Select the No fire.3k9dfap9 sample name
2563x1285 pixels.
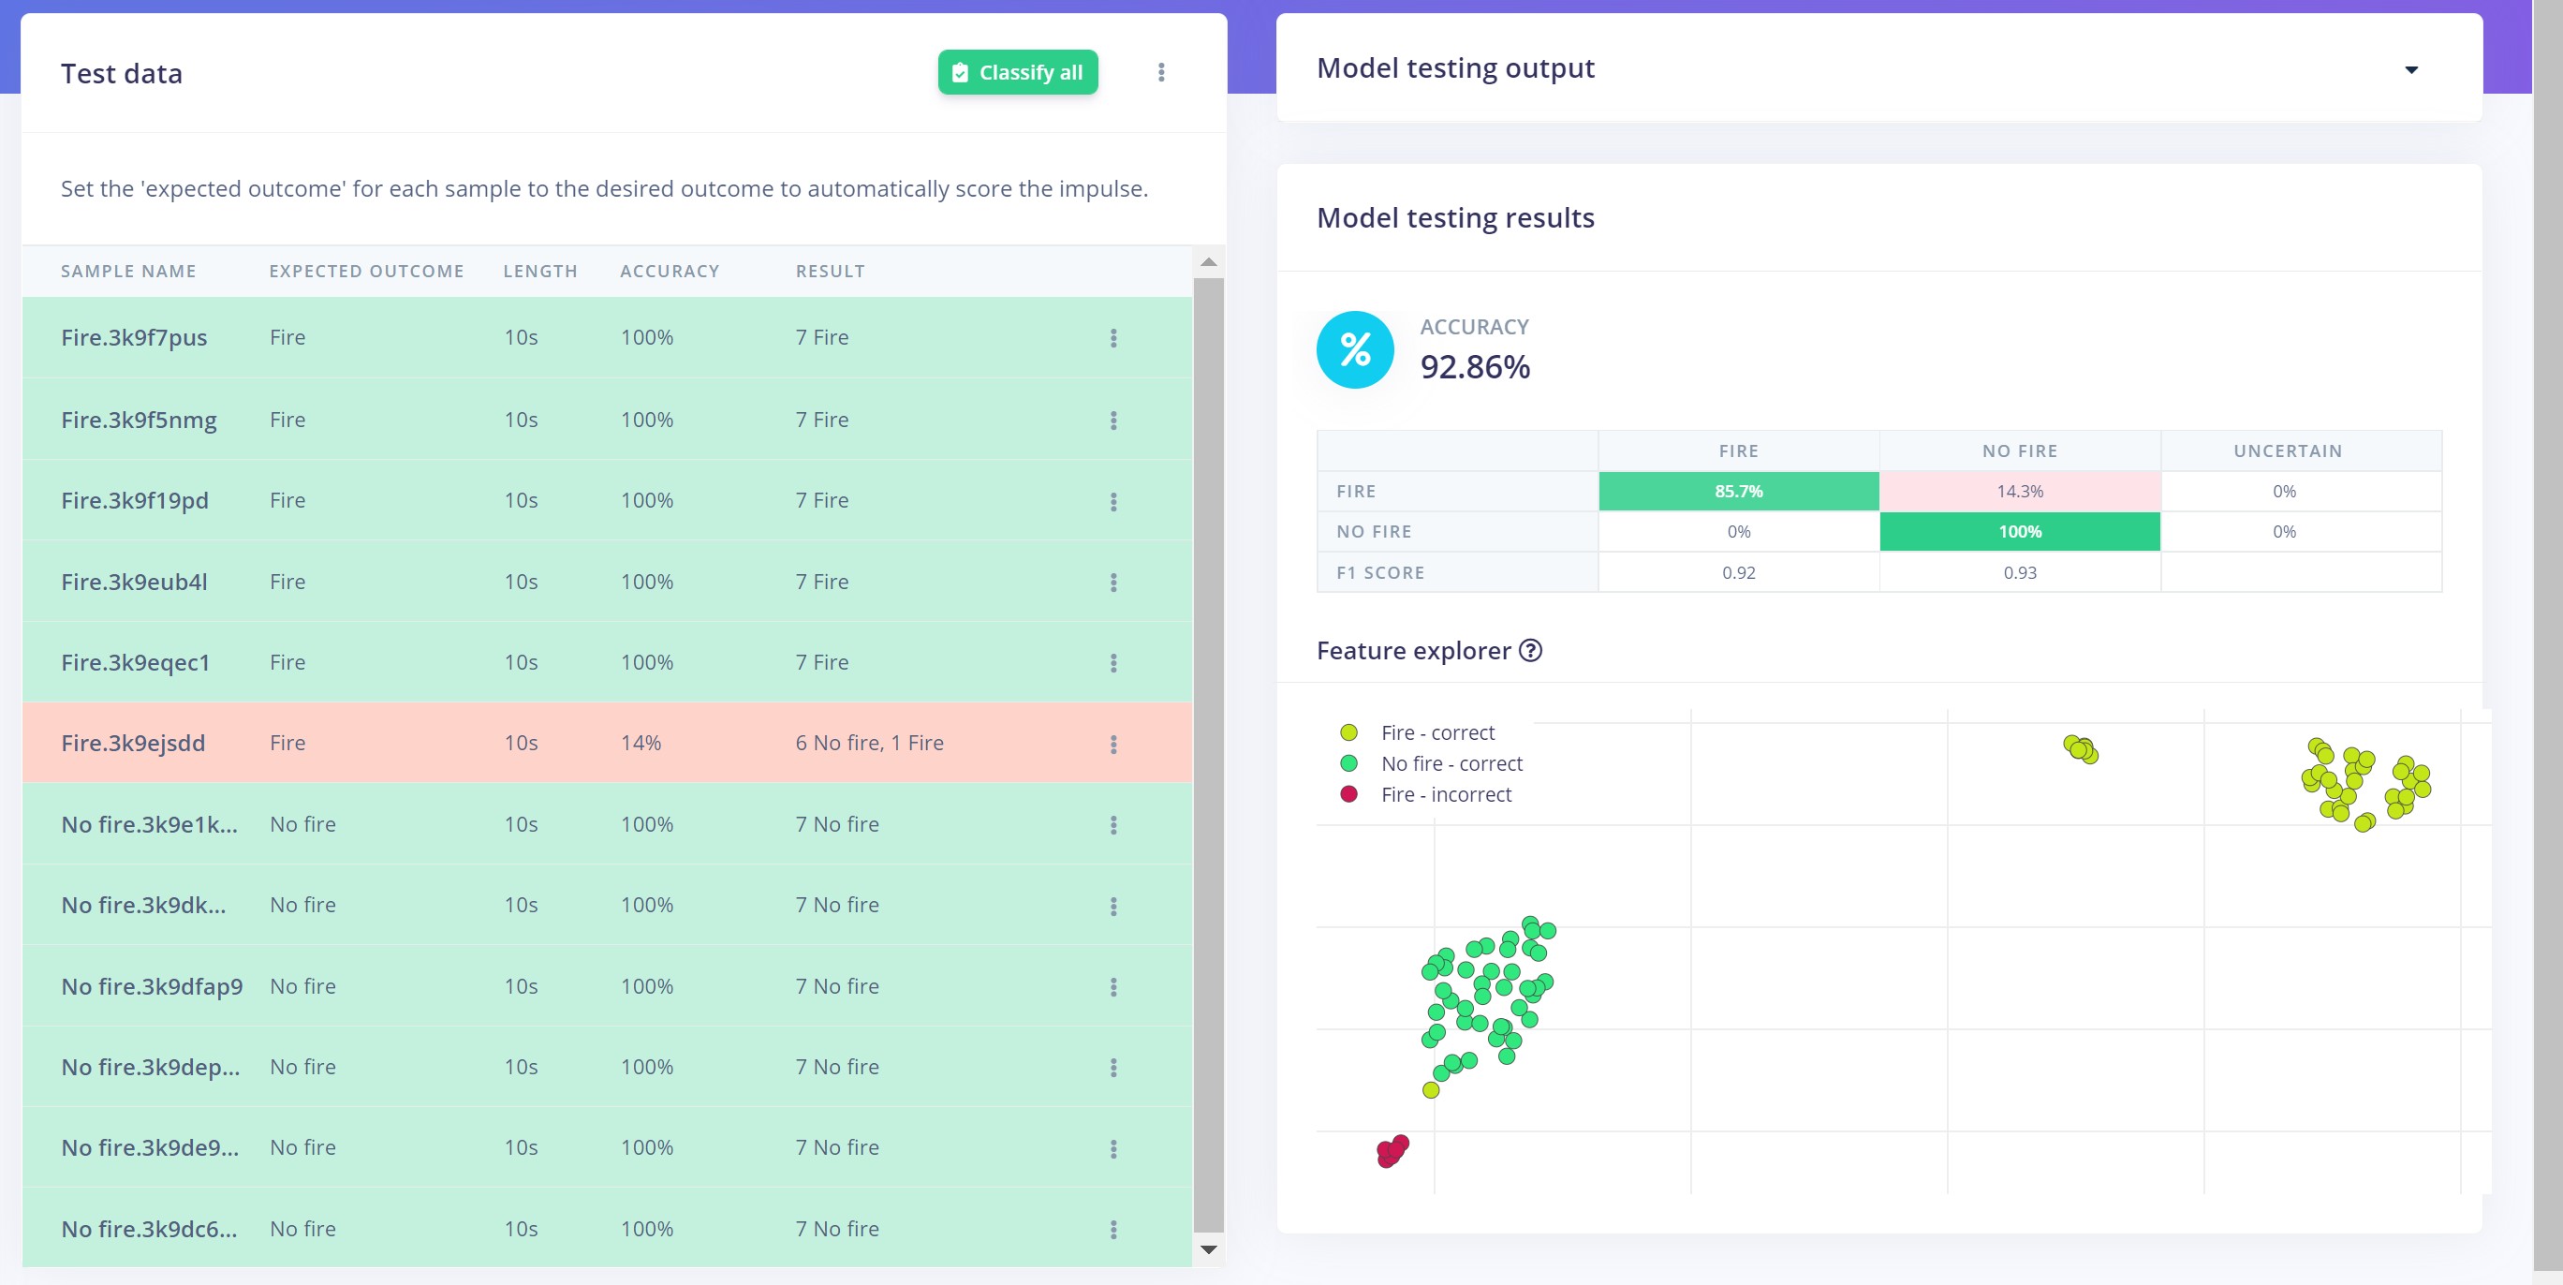click(x=153, y=986)
